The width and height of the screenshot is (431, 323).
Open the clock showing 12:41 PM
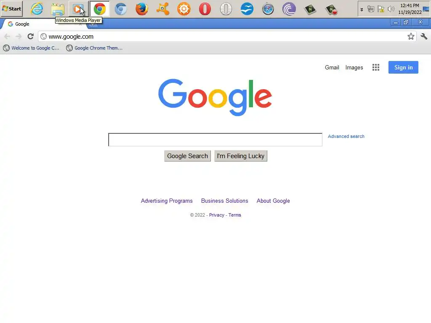(x=410, y=9)
